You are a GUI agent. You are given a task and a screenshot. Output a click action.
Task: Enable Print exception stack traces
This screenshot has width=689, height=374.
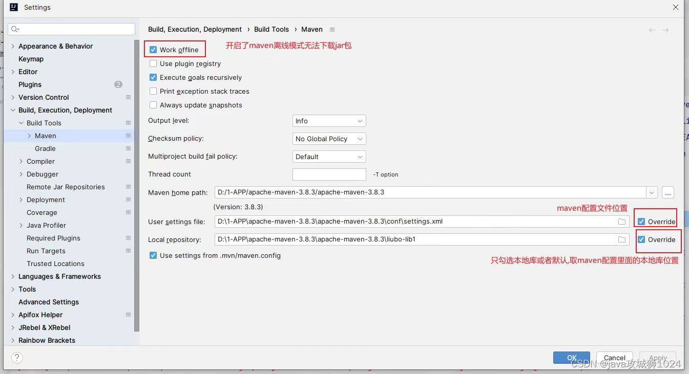153,91
